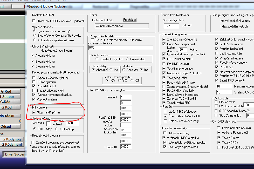The width and height of the screenshot is (254, 169).
Task: Check Rotační softvérové limity option
Action: 165,121
